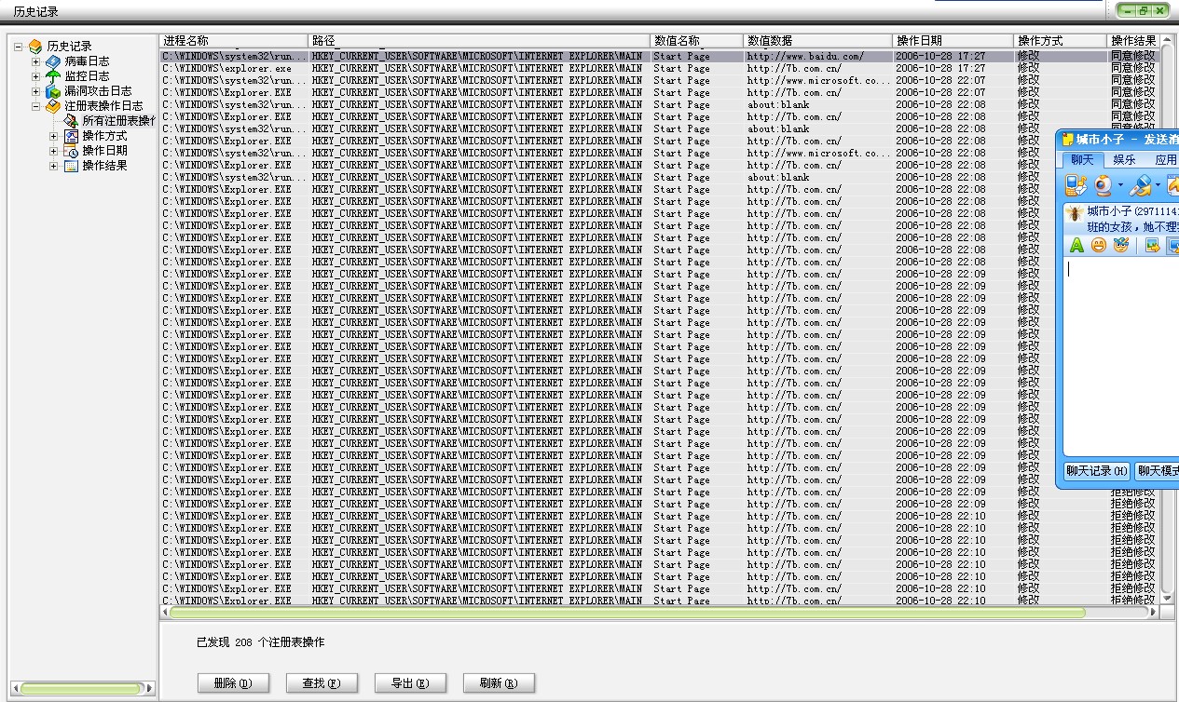This screenshot has height=702, width=1179.
Task: Click the green umbrella 监控日志 icon
Action: [x=53, y=76]
